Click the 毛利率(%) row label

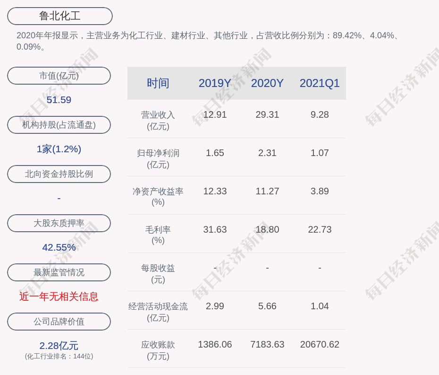tap(158, 235)
